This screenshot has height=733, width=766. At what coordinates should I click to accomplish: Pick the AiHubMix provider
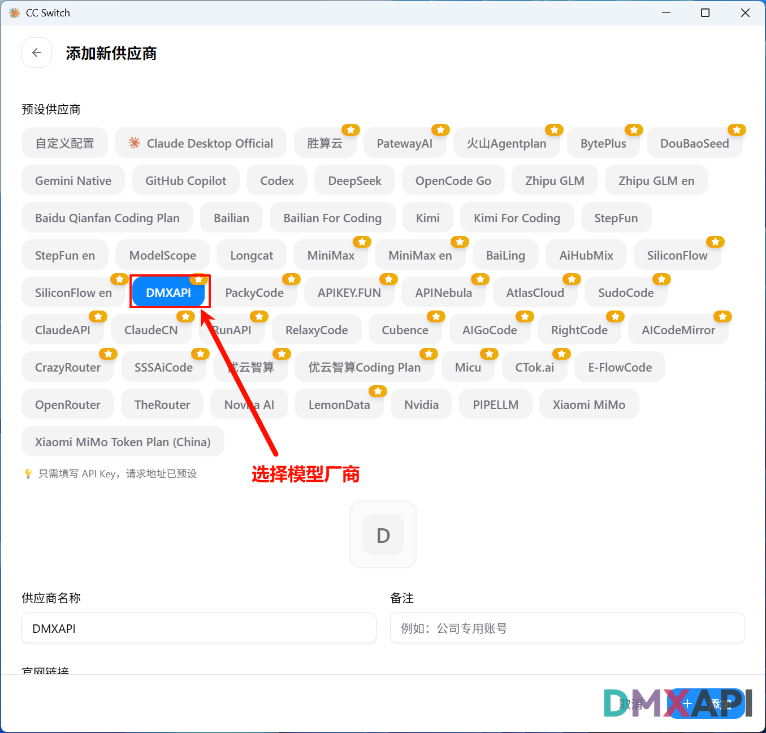point(586,255)
